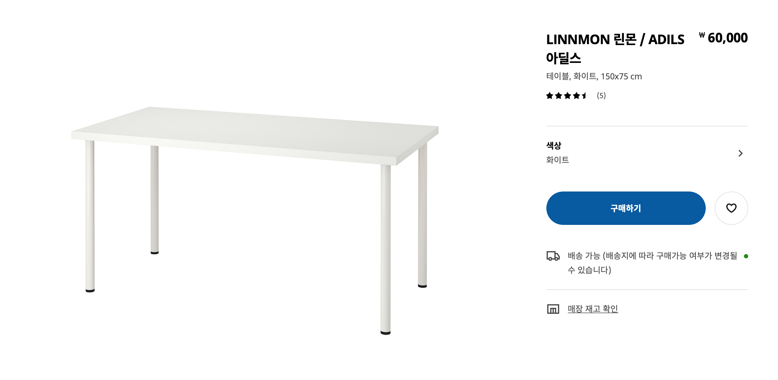Click the store building icon
This screenshot has height=380, width=778.
(x=553, y=309)
